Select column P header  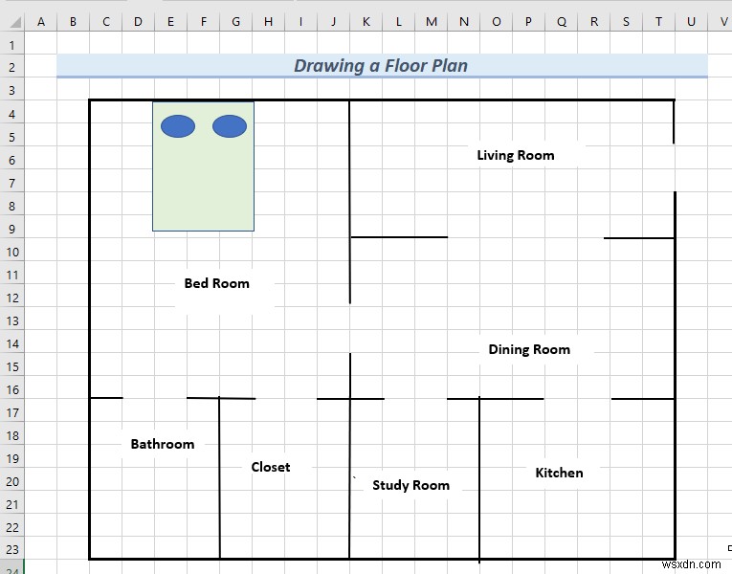point(528,21)
